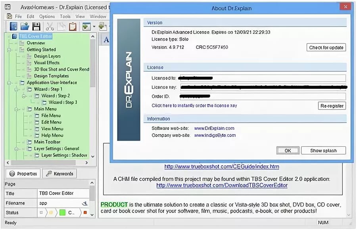The image size is (357, 230).
Task: Select TBS Cover Editor root tree node
Action: point(36,36)
